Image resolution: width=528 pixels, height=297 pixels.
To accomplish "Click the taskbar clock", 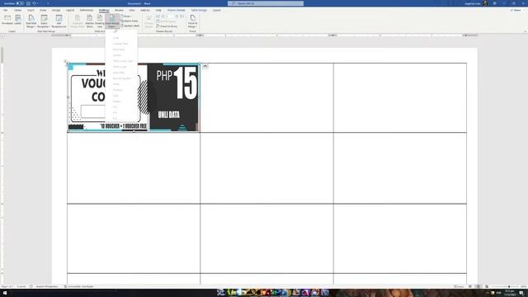I will [510, 293].
